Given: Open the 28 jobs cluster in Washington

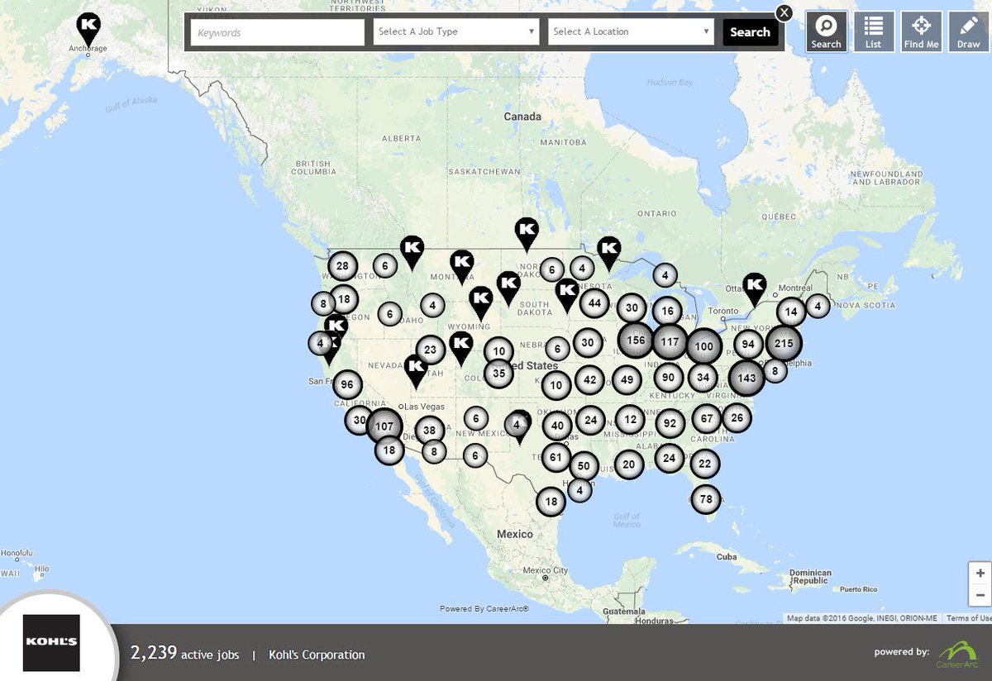Looking at the screenshot, I should (342, 266).
